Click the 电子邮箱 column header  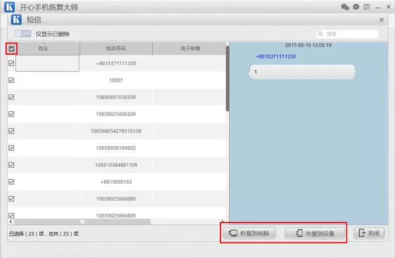(190, 49)
